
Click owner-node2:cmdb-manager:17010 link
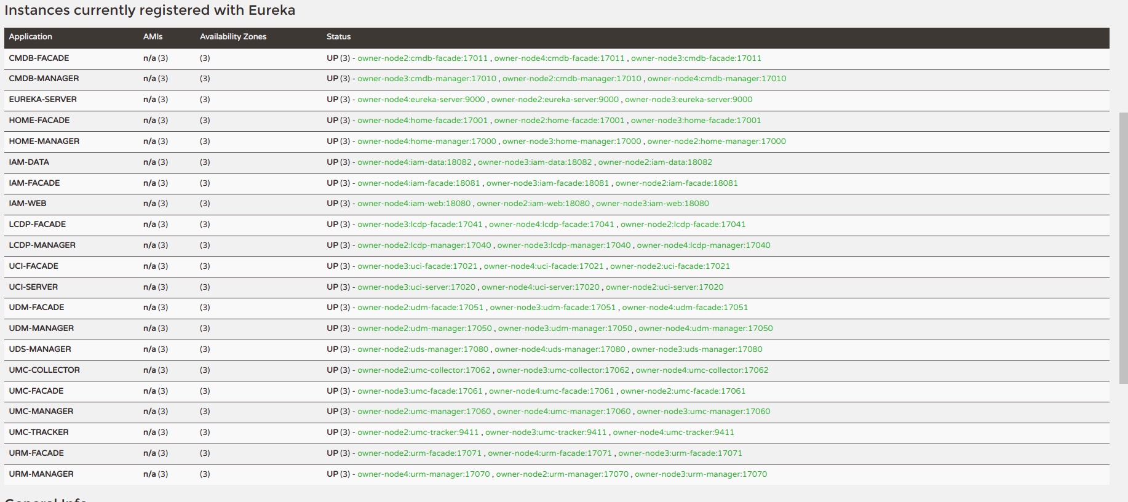coord(572,79)
